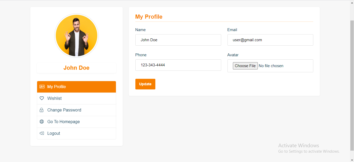Open the Wishlist page from sidebar

click(x=54, y=98)
